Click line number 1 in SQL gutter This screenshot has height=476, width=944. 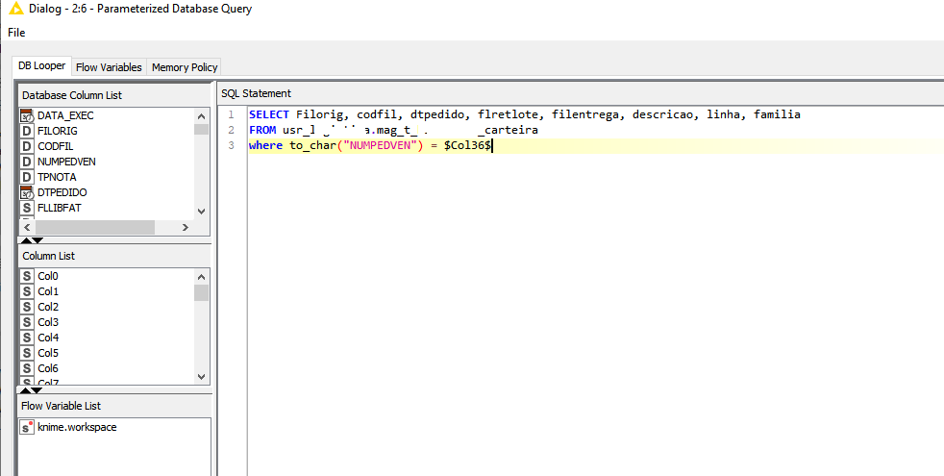coord(231,114)
